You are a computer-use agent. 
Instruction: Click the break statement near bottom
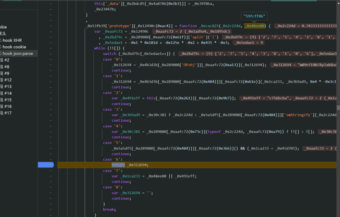click(x=109, y=209)
